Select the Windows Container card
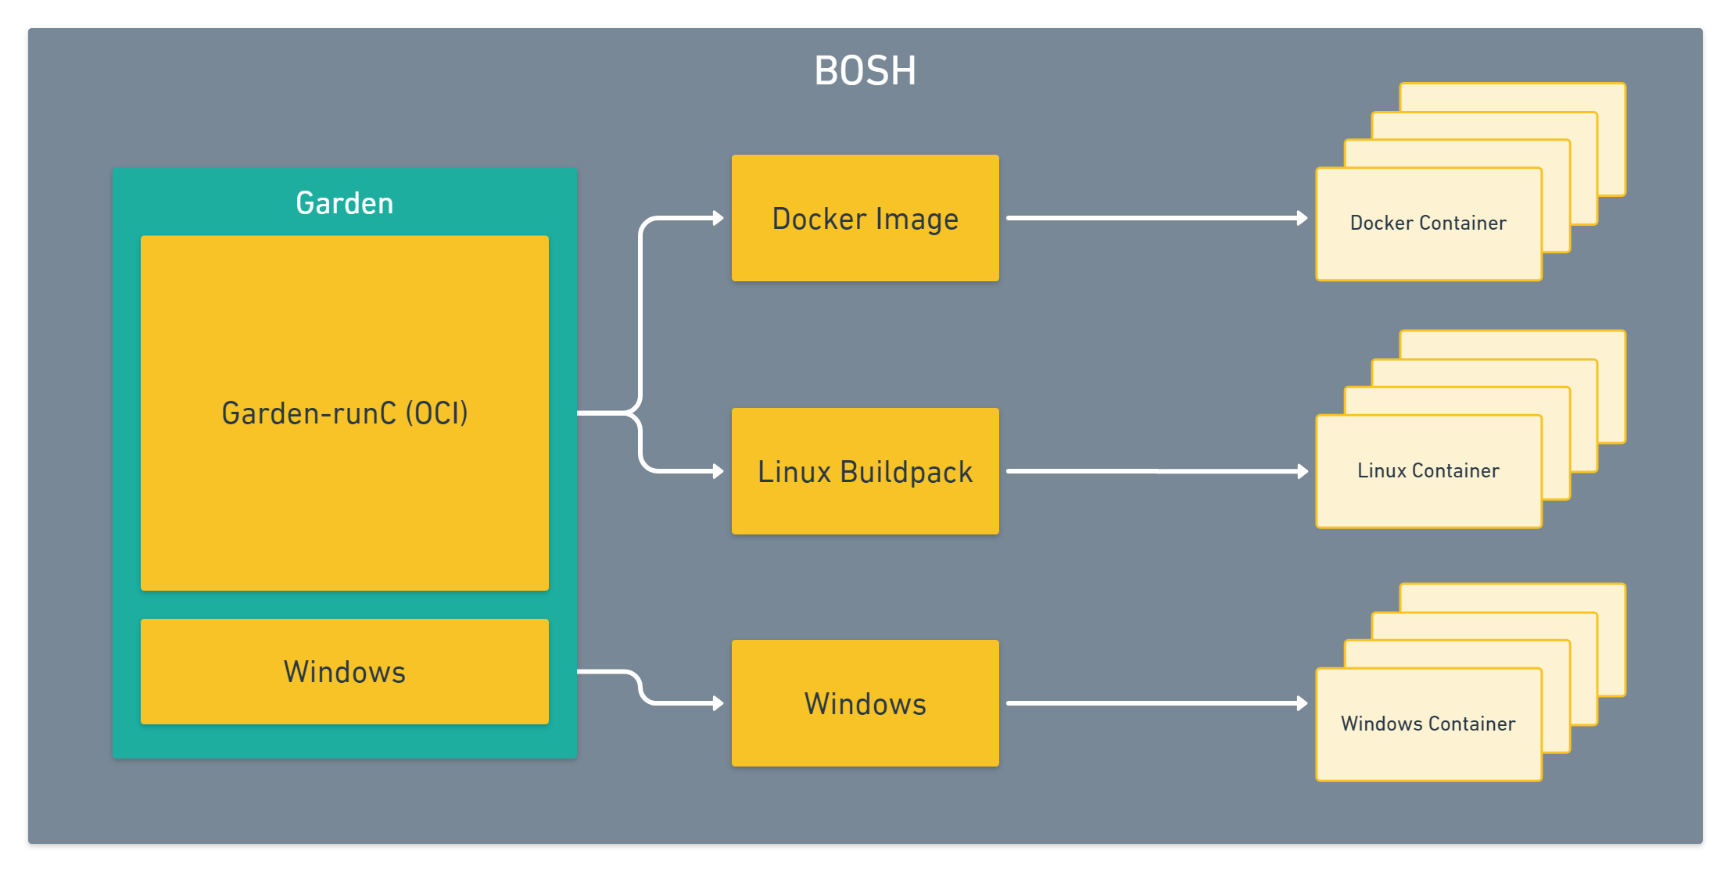The height and width of the screenshot is (872, 1731). point(1428,724)
